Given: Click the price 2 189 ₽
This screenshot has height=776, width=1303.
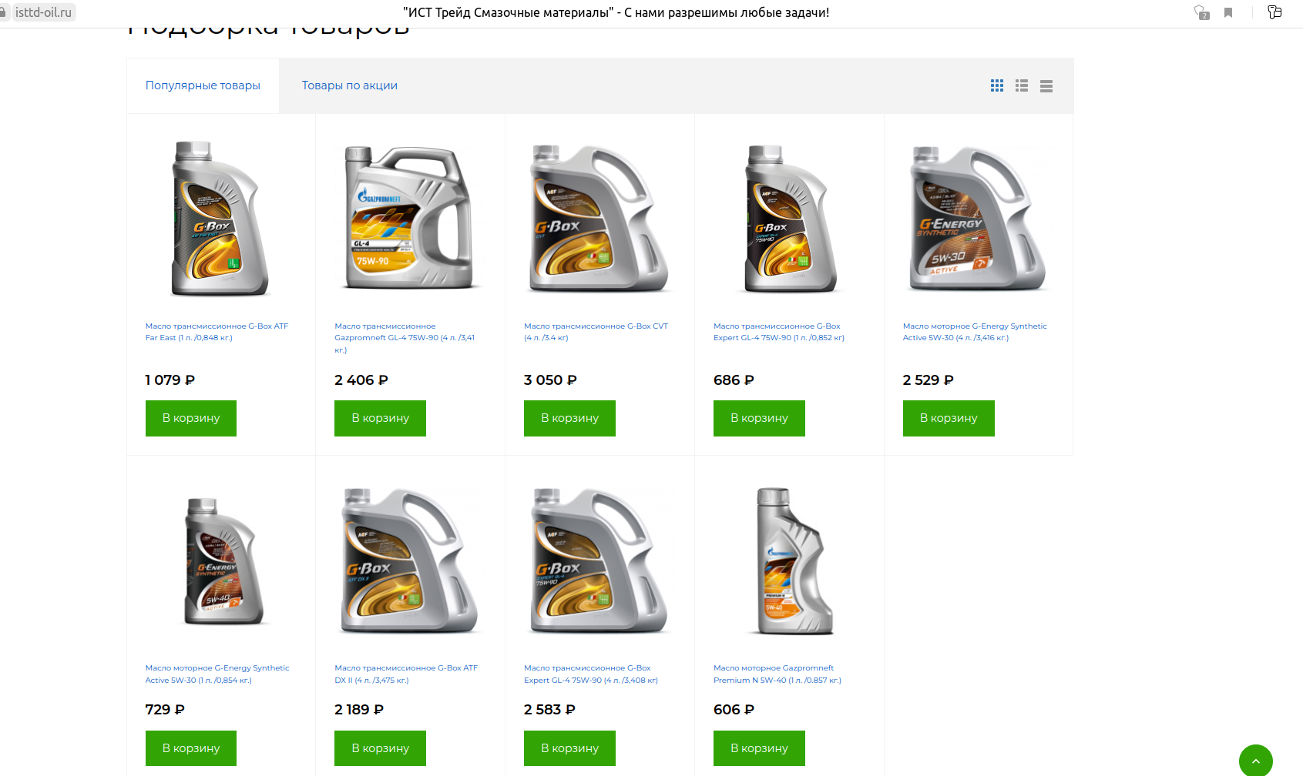Looking at the screenshot, I should (x=359, y=710).
